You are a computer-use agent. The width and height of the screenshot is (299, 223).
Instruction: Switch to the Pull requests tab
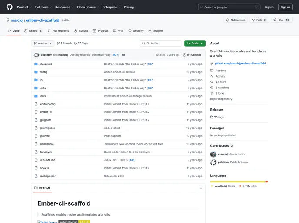[58, 31]
